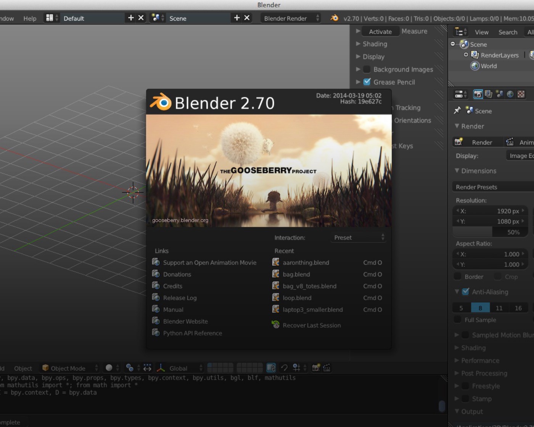Delete the Default screen layout with X
Image resolution: width=534 pixels, height=427 pixels.
click(141, 18)
